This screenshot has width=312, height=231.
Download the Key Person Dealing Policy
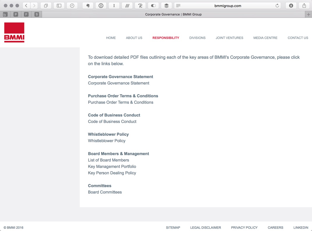coord(112,173)
